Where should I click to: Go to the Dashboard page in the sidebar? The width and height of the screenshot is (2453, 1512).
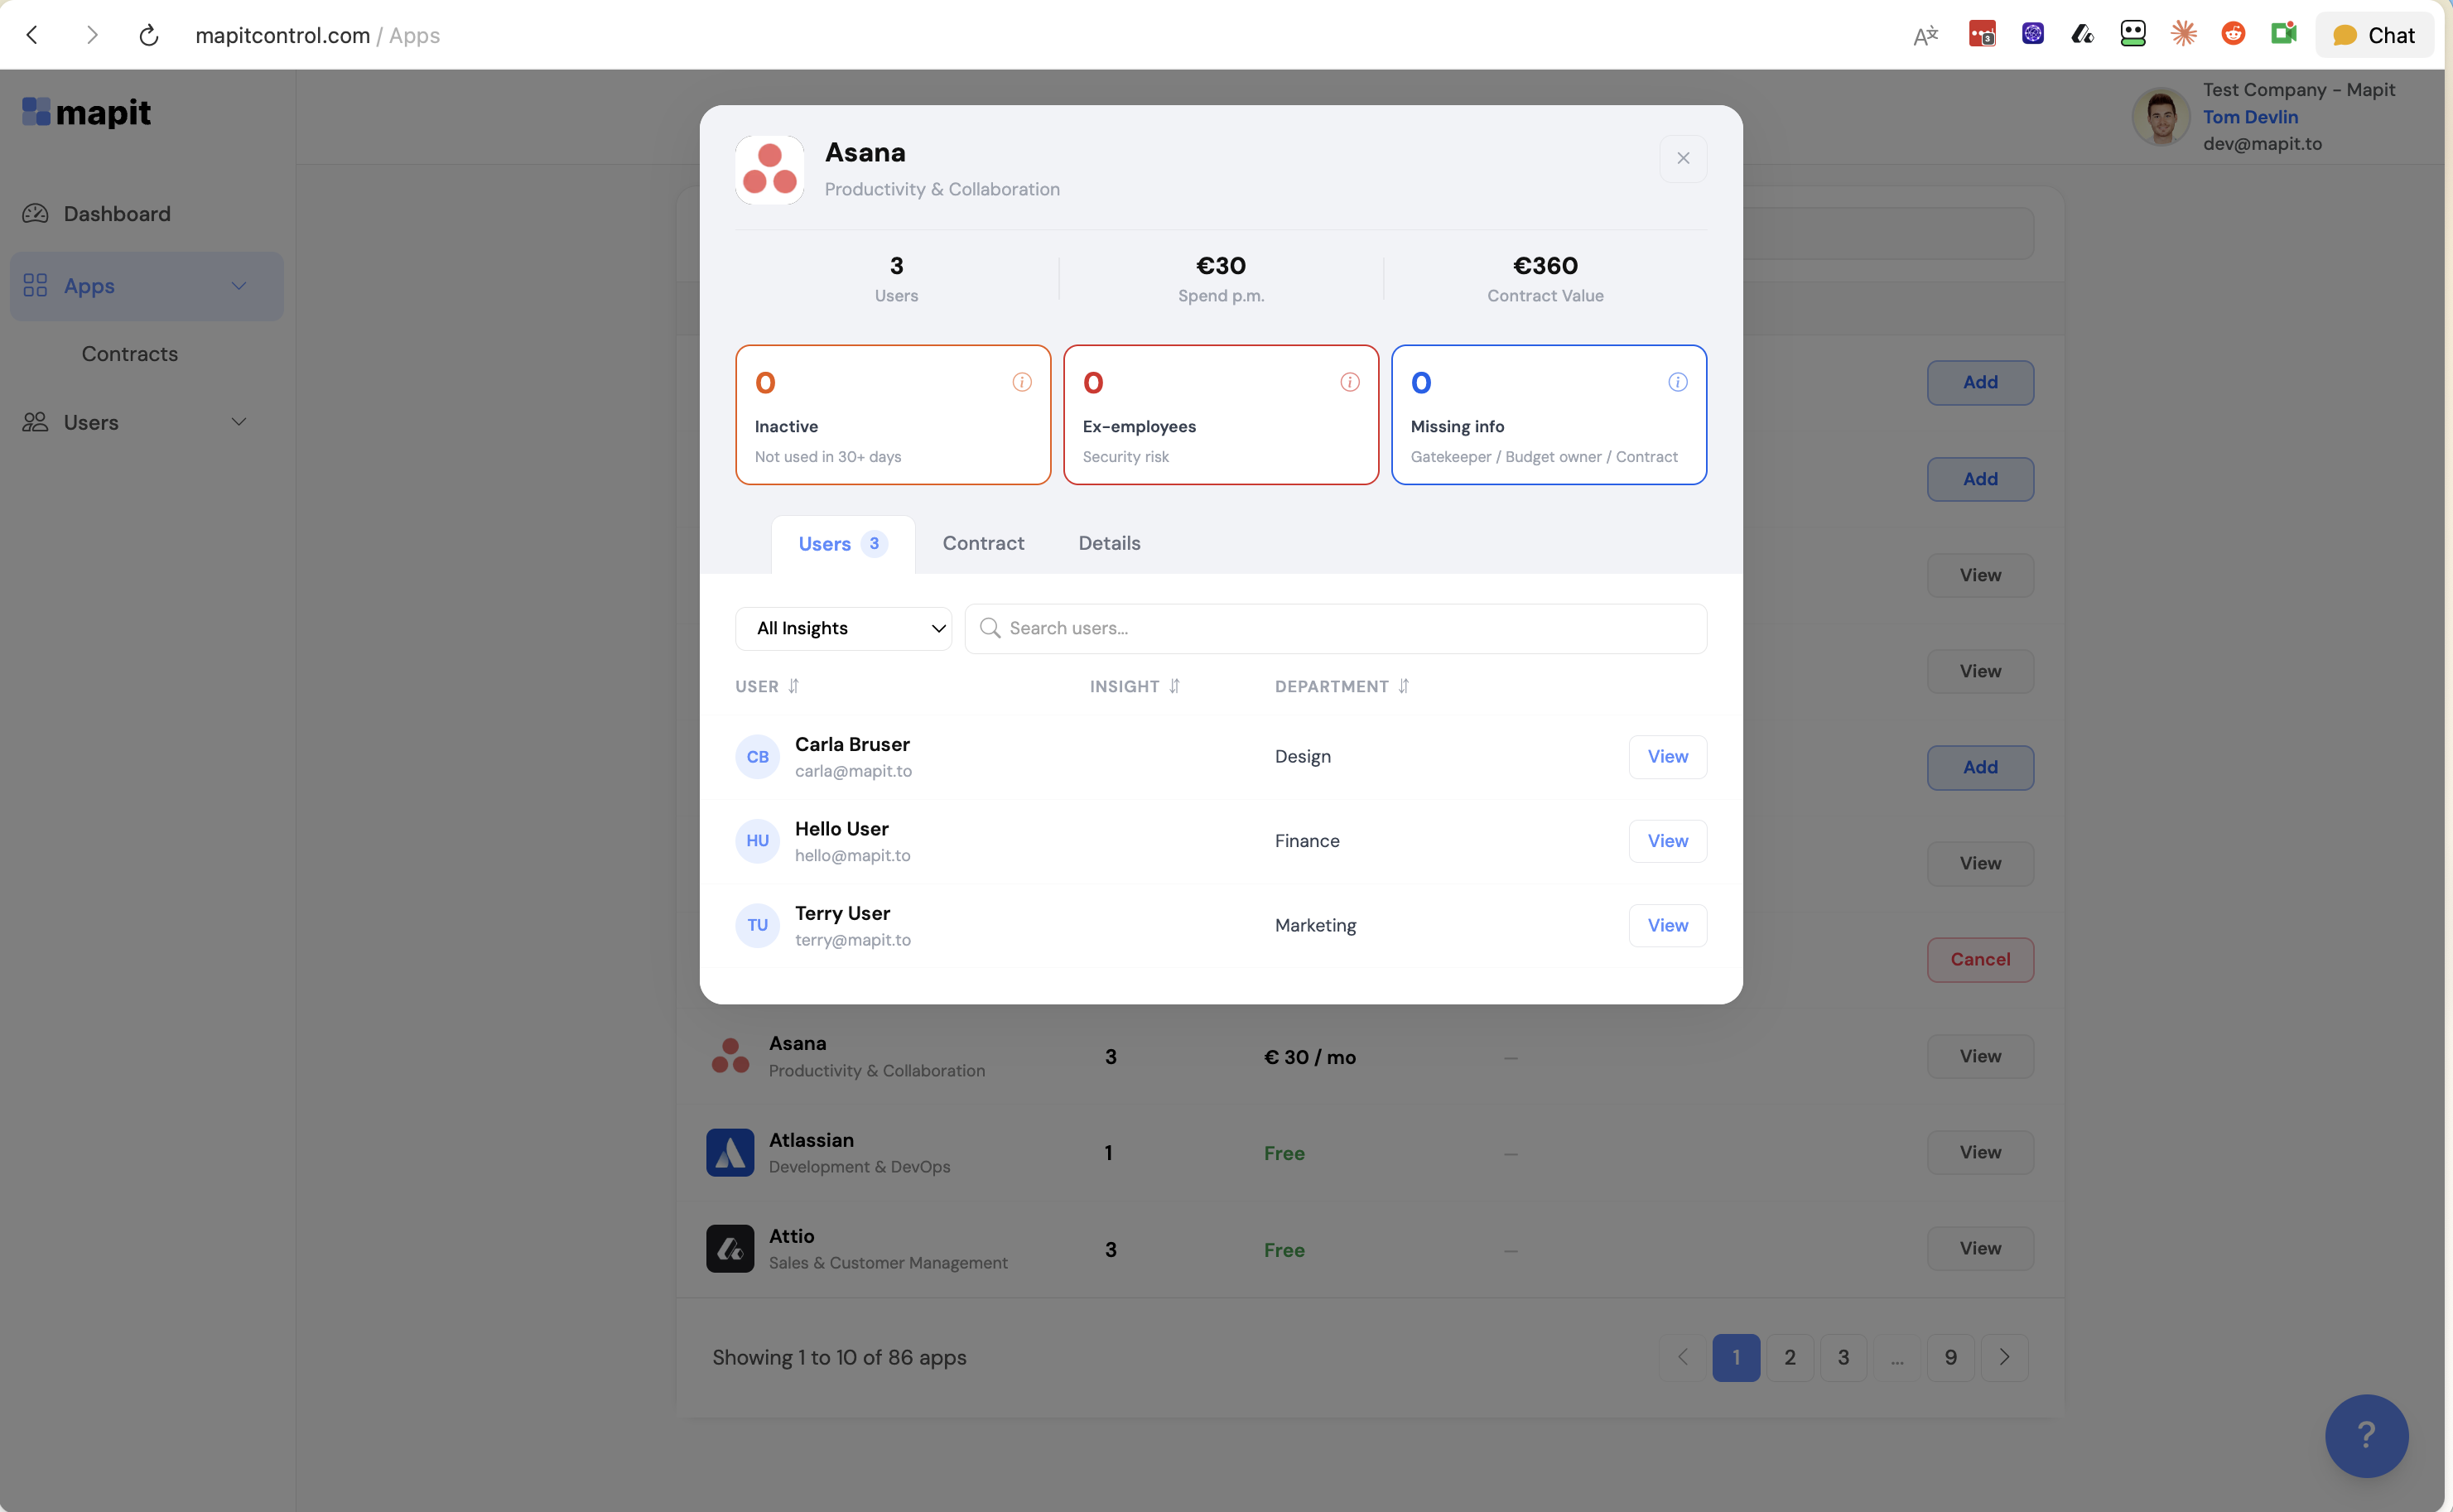pyautogui.click(x=117, y=213)
